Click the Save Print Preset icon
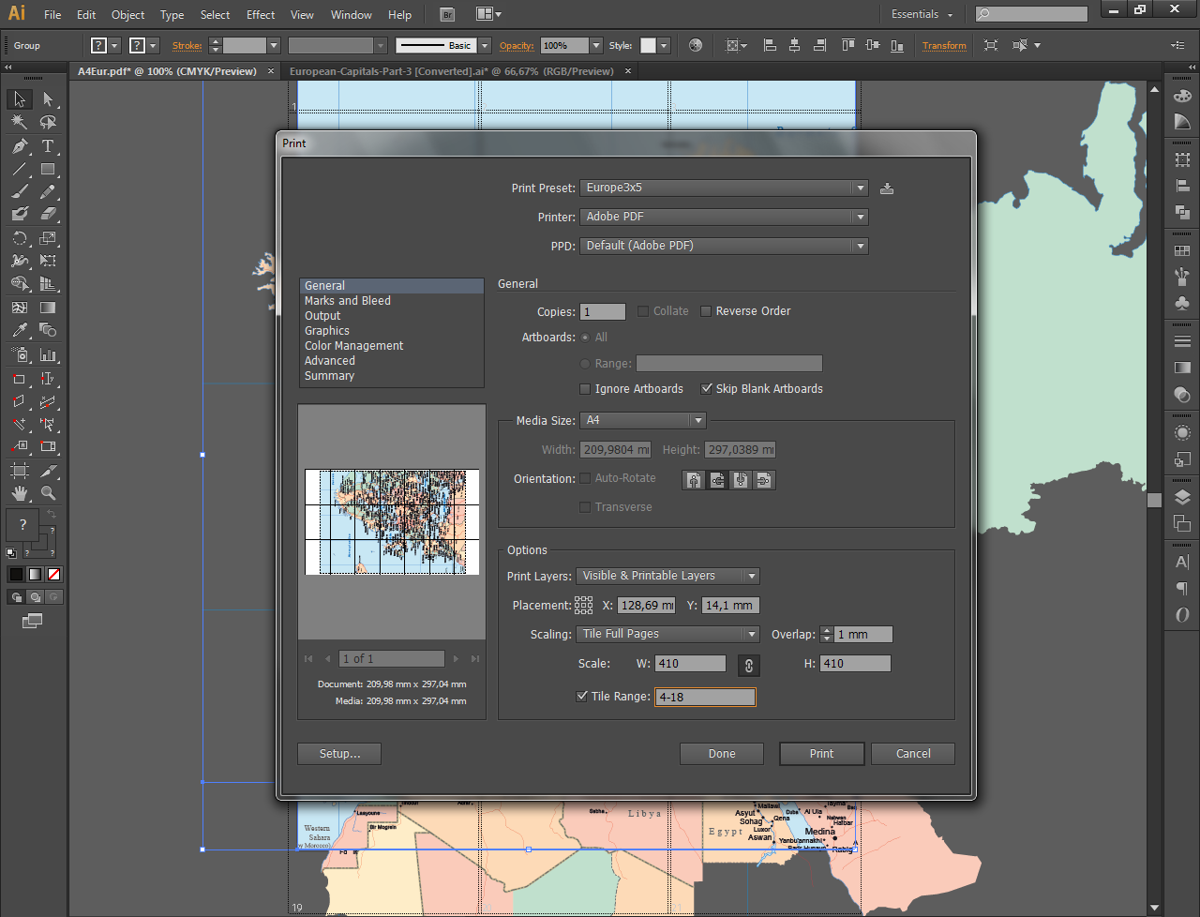The image size is (1200, 917). (x=886, y=188)
